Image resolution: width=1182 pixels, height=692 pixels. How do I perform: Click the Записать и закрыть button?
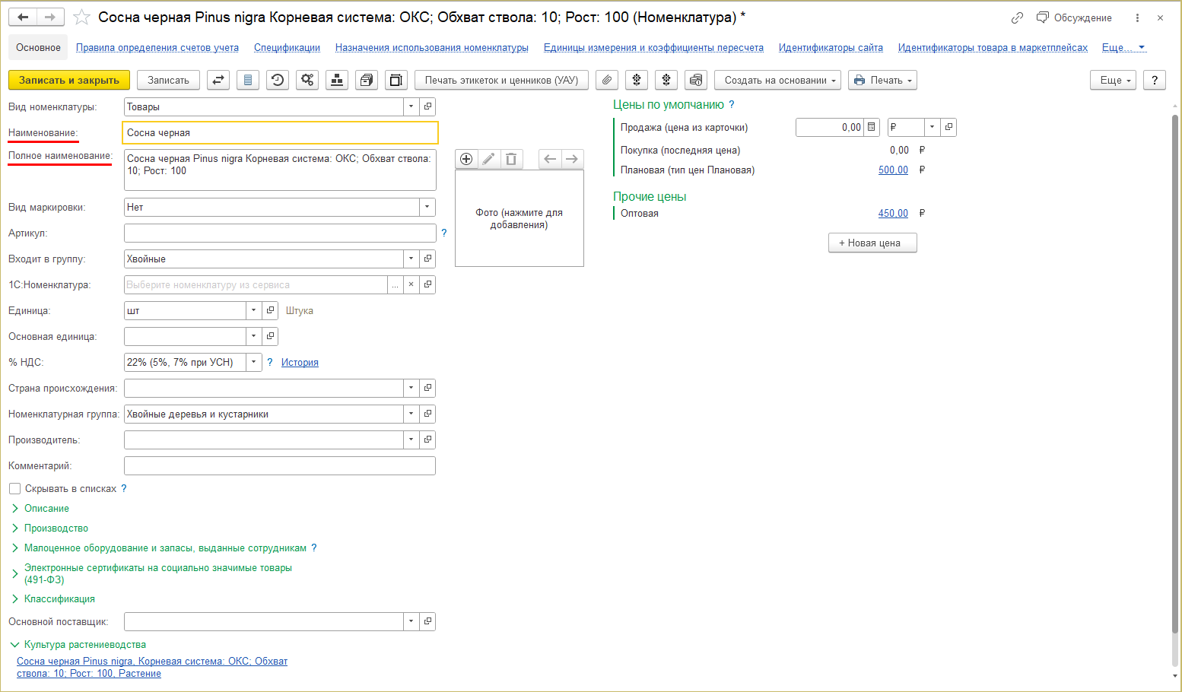pos(69,80)
